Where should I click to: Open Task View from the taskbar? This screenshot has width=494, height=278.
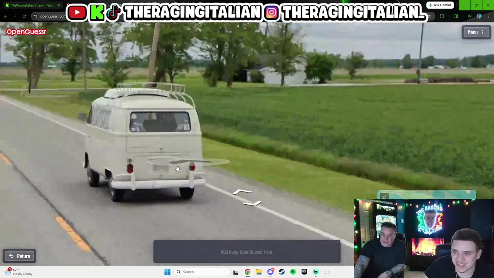[x=236, y=272]
